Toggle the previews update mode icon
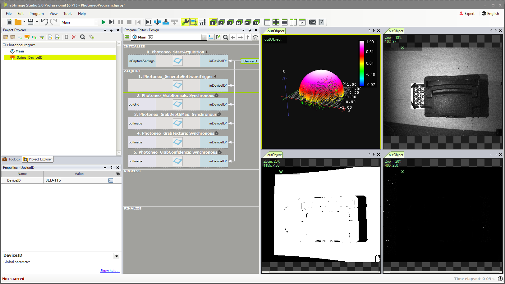 click(194, 22)
